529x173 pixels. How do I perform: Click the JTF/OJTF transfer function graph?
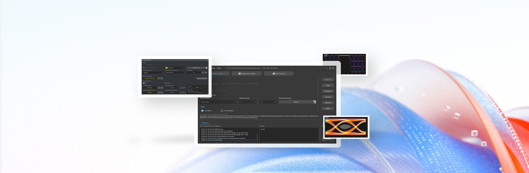pos(197,90)
